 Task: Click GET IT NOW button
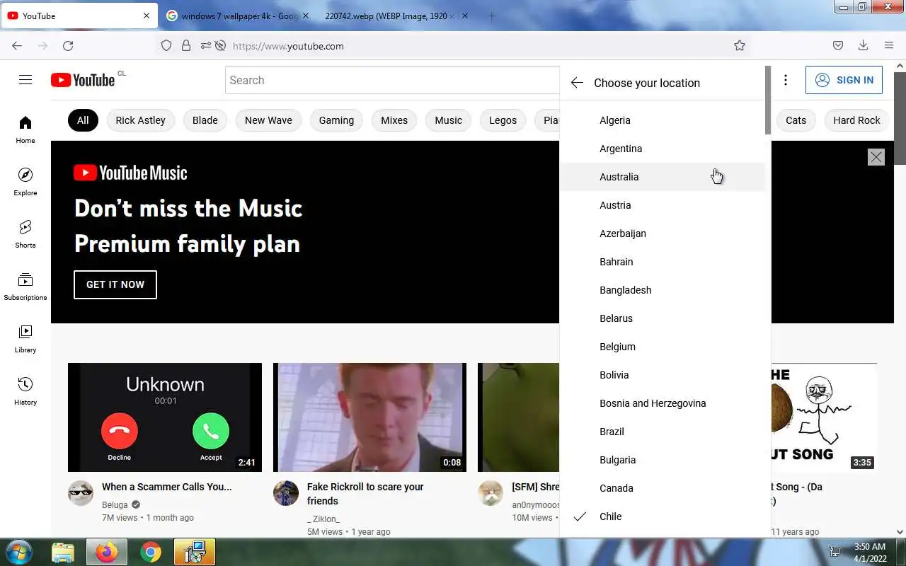115,284
